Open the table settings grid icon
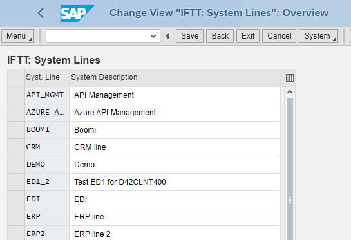 [x=290, y=78]
